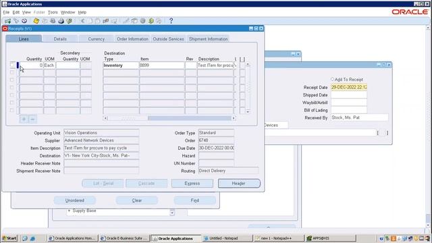The height and width of the screenshot is (243, 432).
Task: Click the plus button below the Quantity column
Action: [24, 119]
